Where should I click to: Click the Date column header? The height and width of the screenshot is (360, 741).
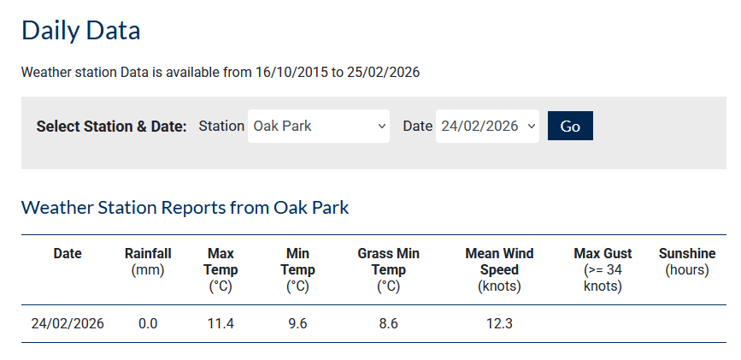[x=68, y=253]
